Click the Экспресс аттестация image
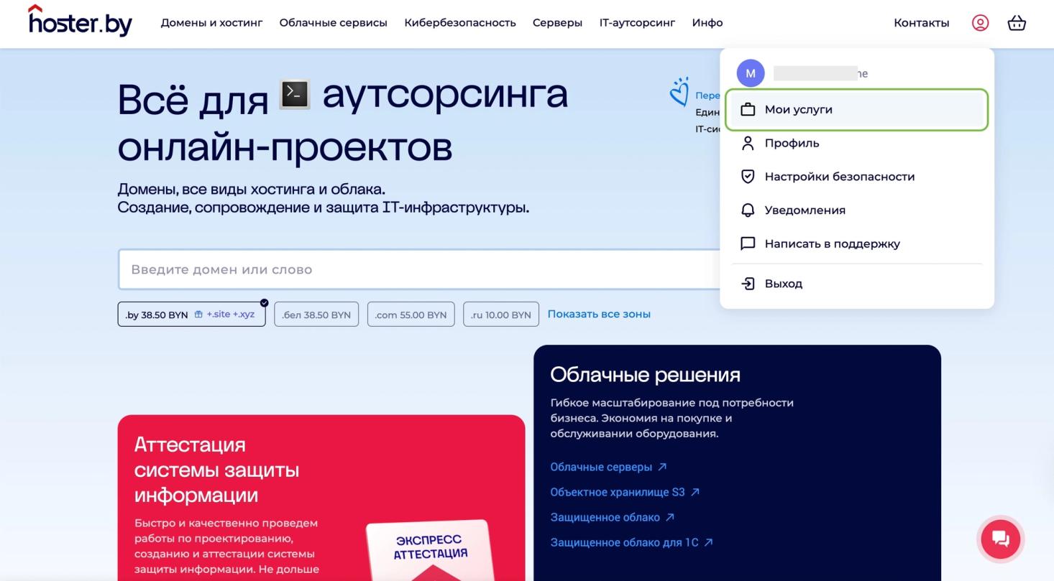 pyautogui.click(x=430, y=552)
